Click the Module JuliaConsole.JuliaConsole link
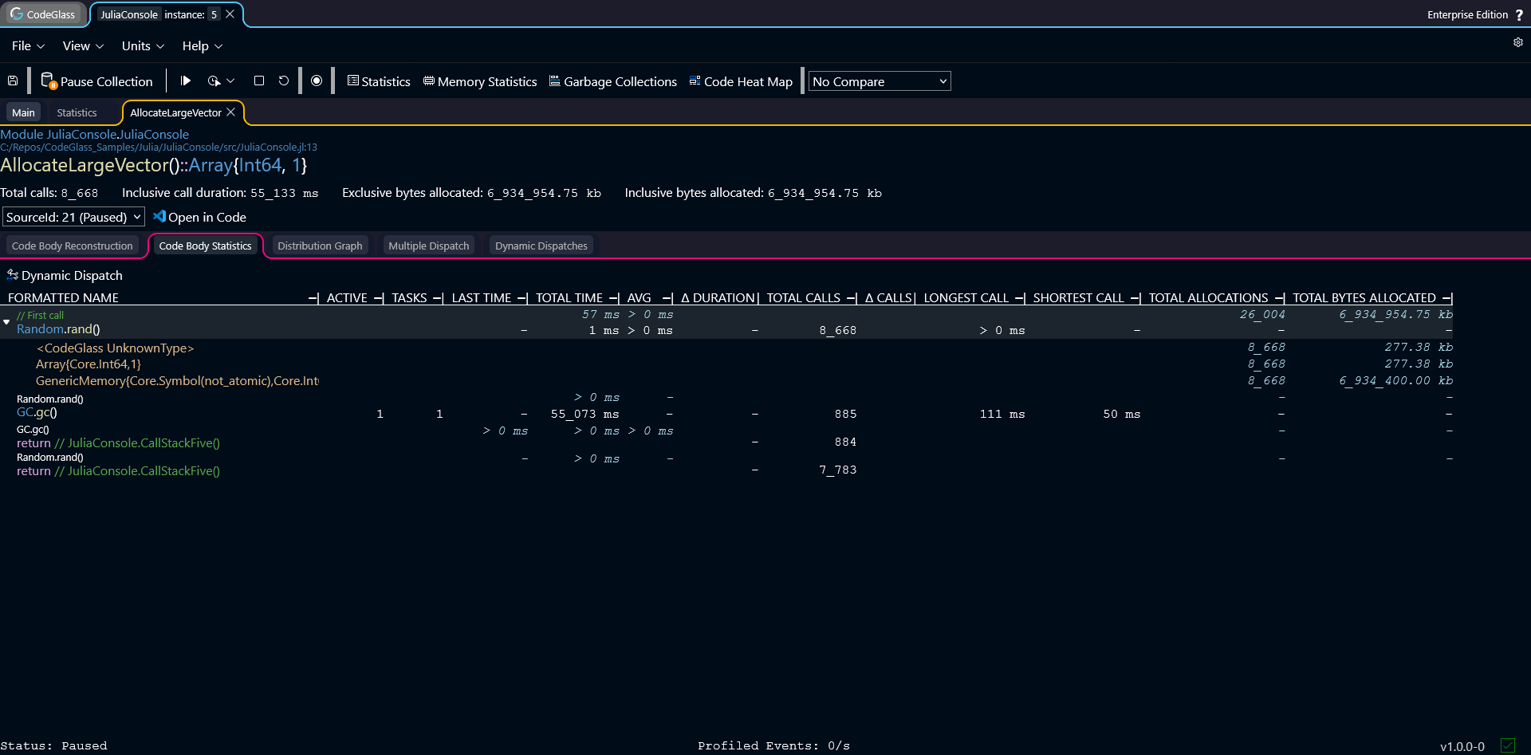1531x755 pixels. click(95, 134)
